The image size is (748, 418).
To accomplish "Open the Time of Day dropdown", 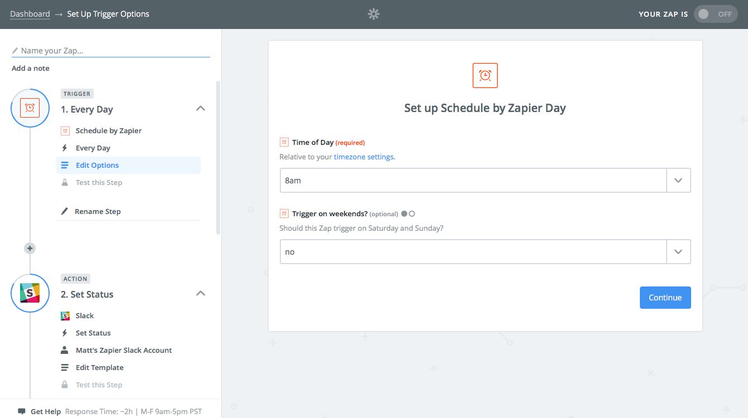I will coord(678,181).
